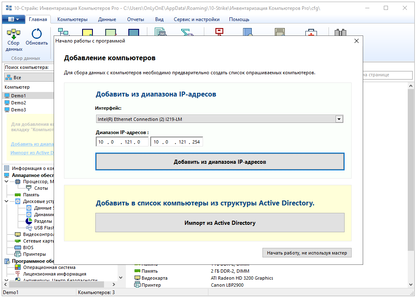Select the Динамик… disk tree item
Screen dimensions: 416x297
pos(44,214)
